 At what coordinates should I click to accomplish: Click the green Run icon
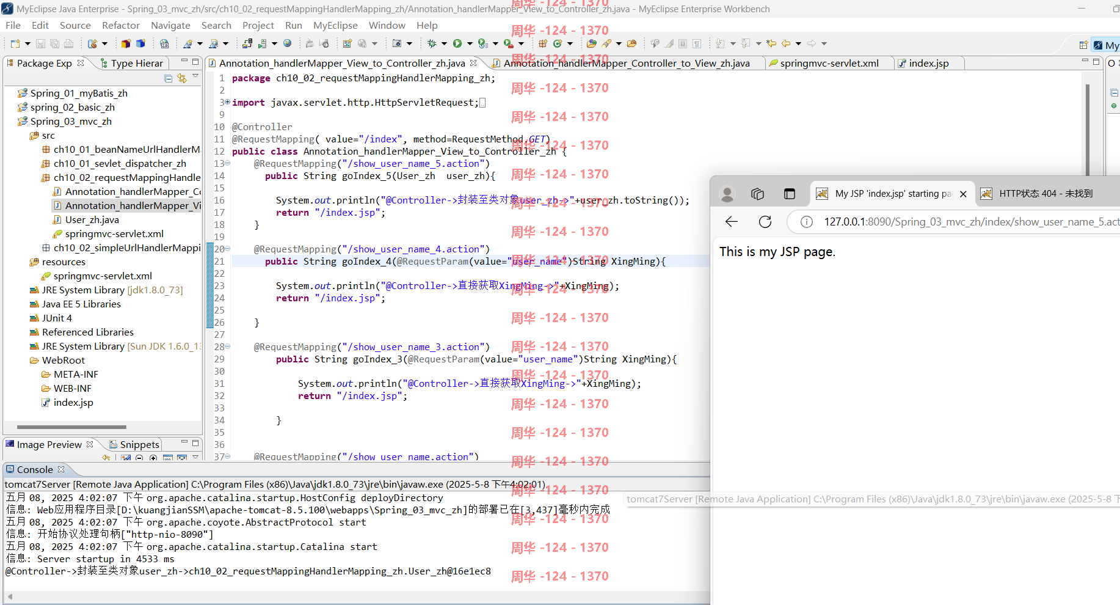(457, 43)
